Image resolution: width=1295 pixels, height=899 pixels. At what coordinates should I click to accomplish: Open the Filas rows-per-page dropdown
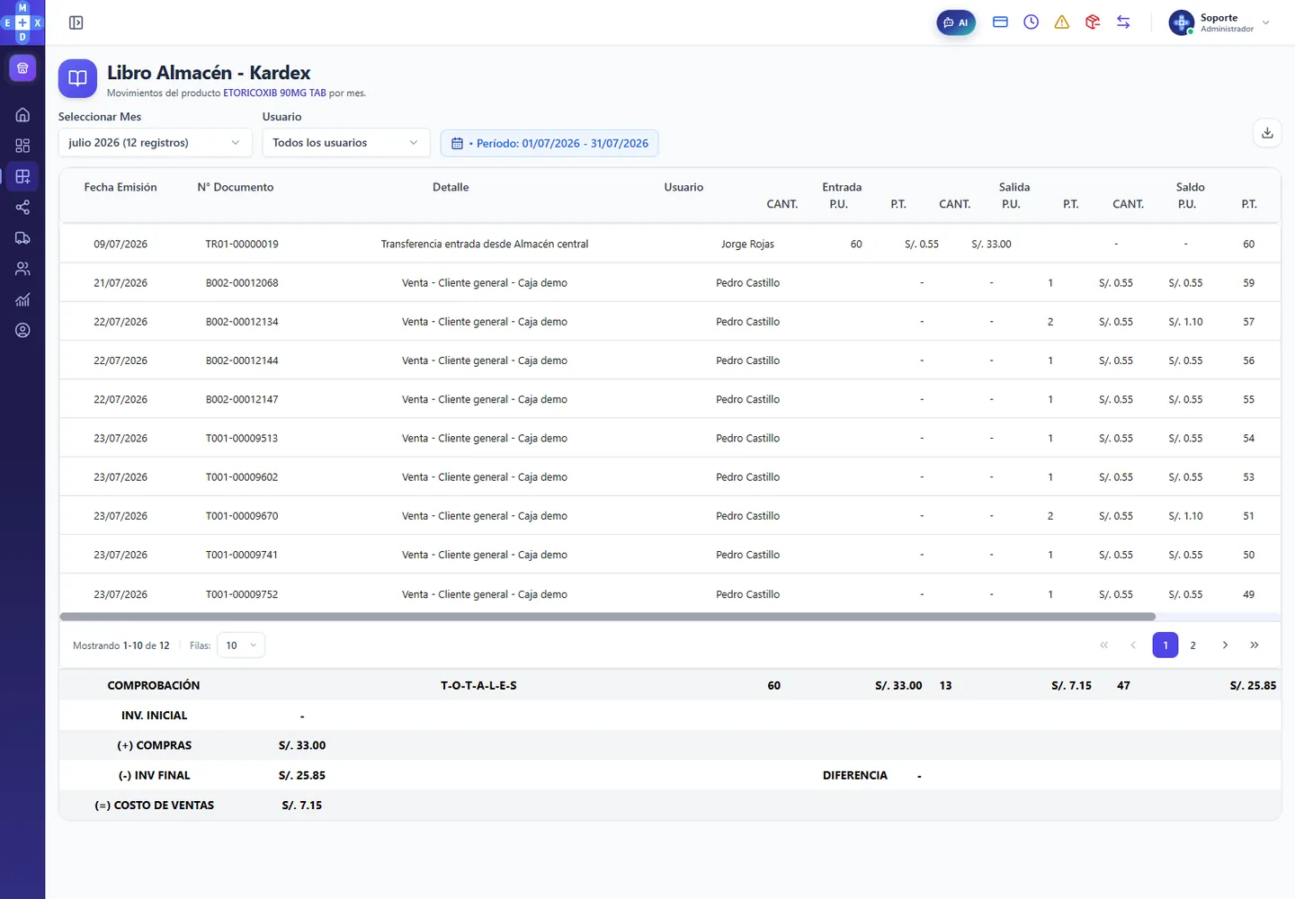pos(241,645)
